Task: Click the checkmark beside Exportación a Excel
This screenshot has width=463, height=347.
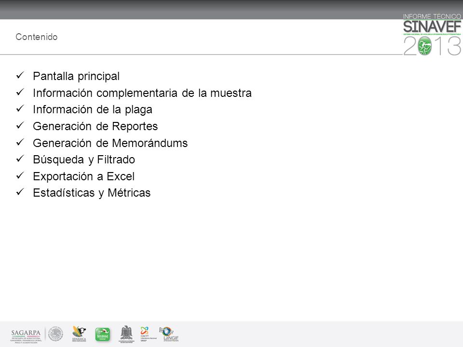Action: [x=20, y=175]
